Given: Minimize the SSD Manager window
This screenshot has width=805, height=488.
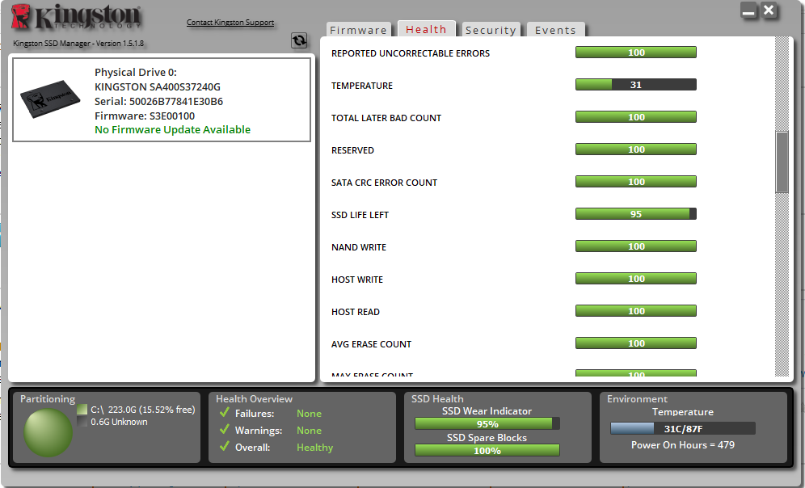Looking at the screenshot, I should point(749,11).
